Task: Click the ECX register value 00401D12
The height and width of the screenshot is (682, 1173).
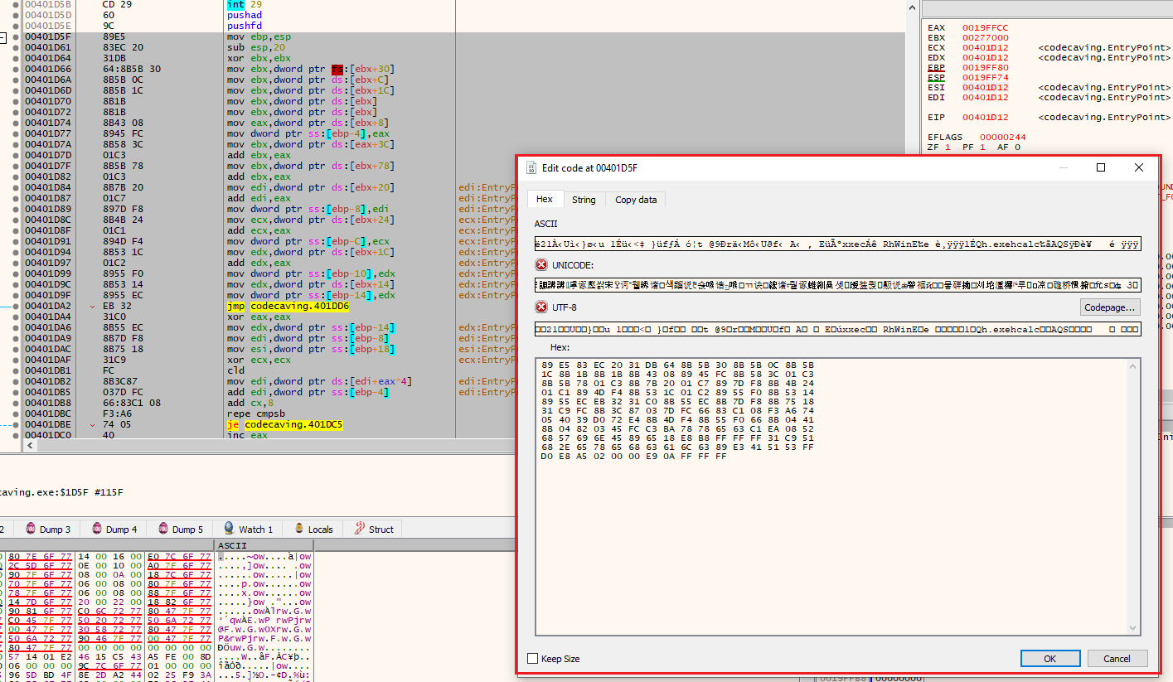Action: pyautogui.click(x=985, y=47)
